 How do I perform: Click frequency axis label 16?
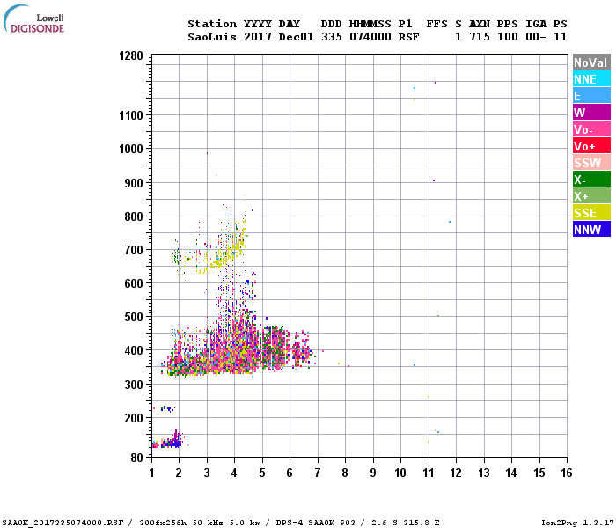(x=567, y=473)
